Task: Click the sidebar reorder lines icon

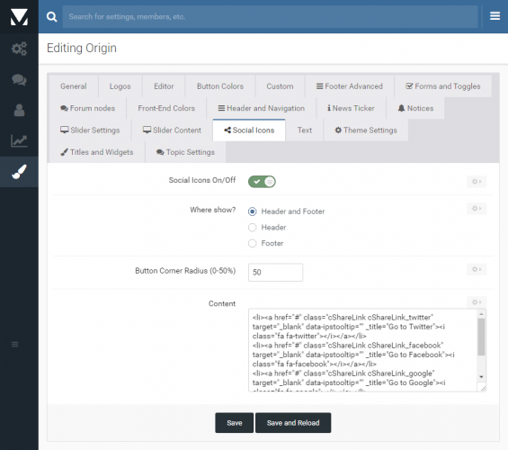Action: tap(15, 344)
